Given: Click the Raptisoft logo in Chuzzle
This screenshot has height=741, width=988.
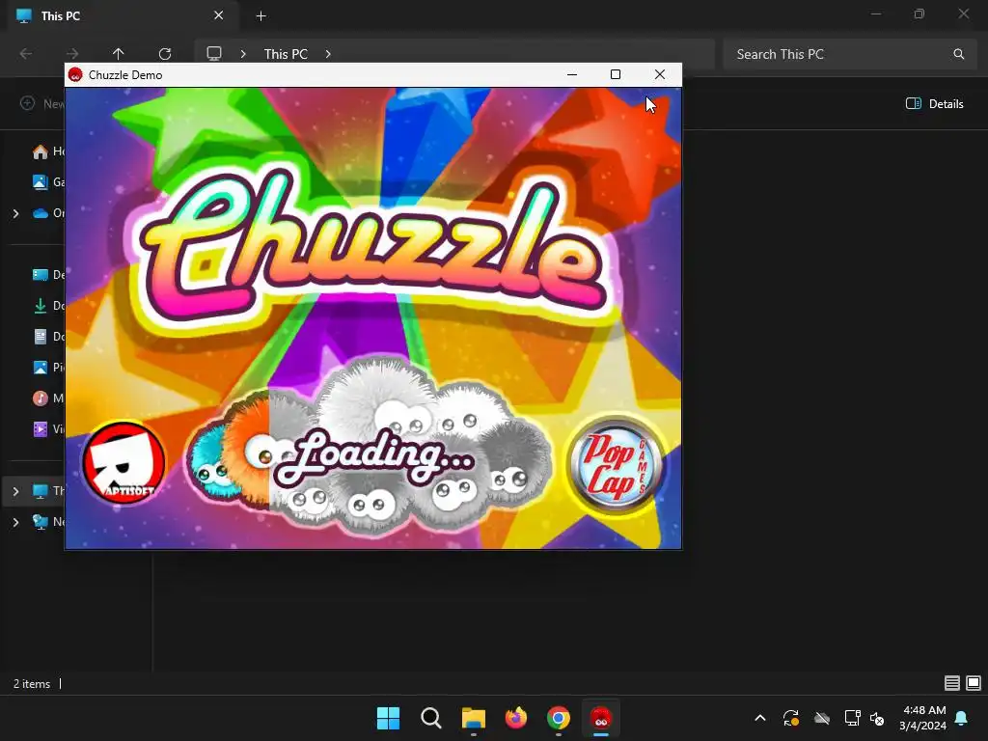Looking at the screenshot, I should 123,462.
